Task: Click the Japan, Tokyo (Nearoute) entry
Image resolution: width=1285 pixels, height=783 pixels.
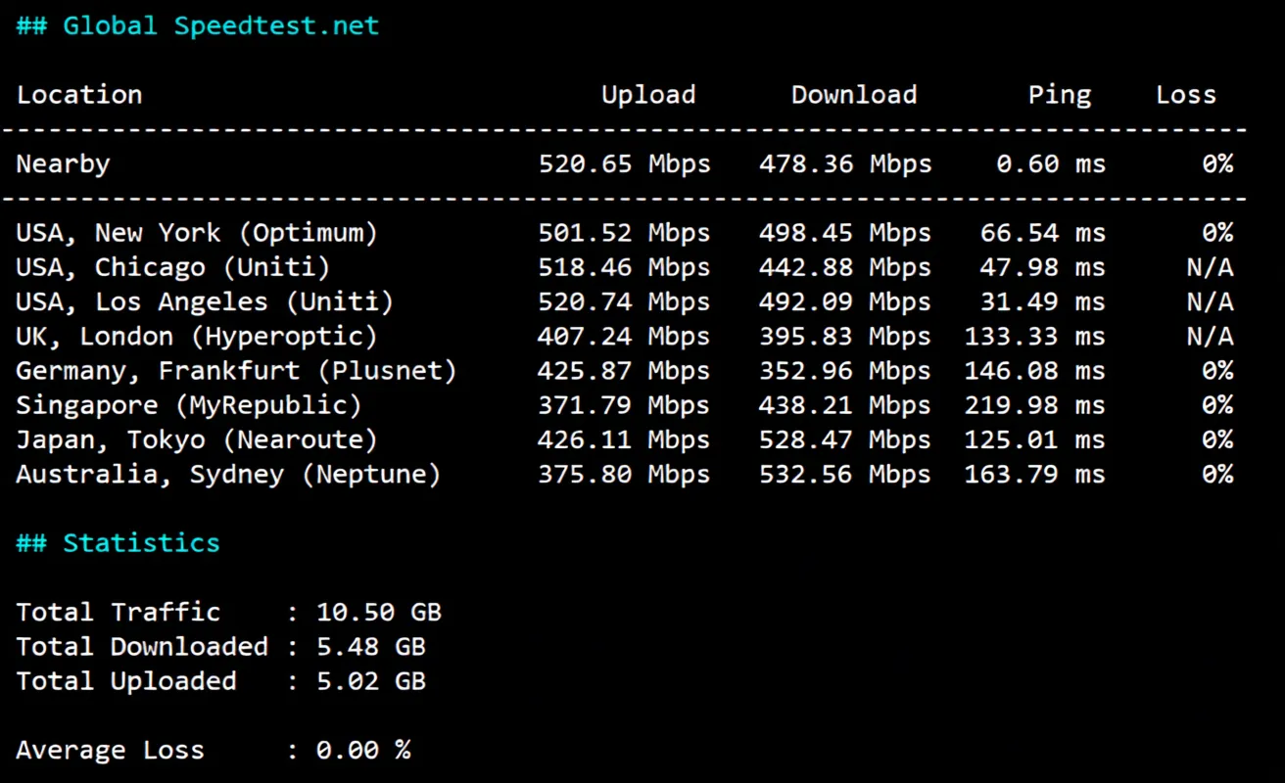Action: (196, 439)
